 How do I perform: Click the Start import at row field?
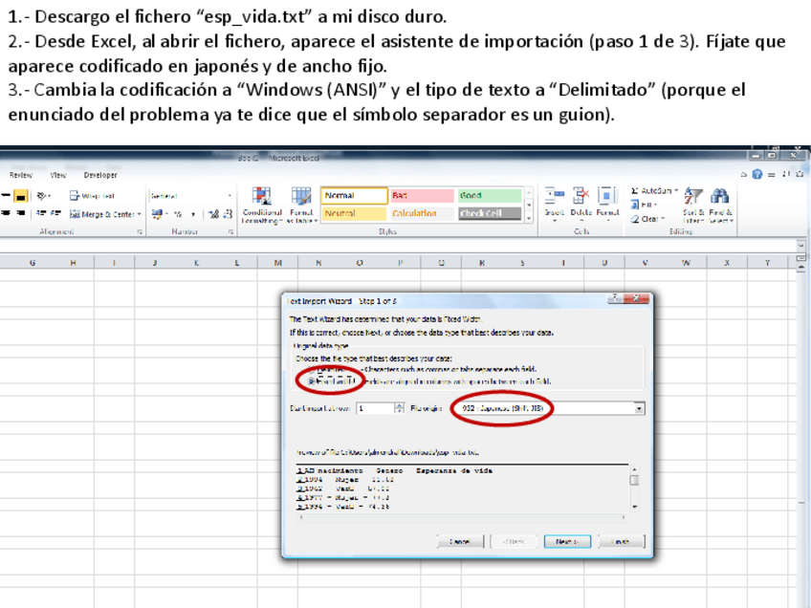374,408
